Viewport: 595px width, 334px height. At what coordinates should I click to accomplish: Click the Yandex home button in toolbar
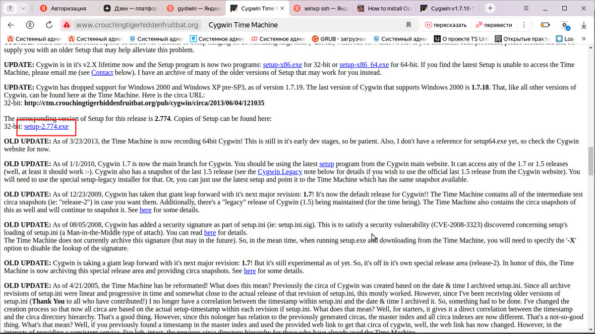pyautogui.click(x=30, y=25)
